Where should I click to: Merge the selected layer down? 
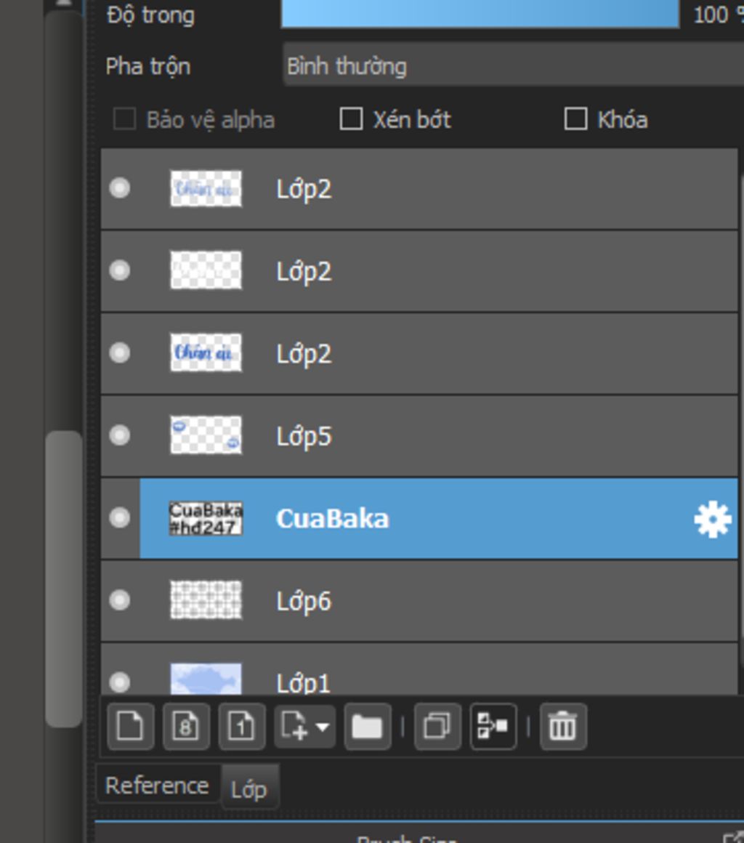tap(493, 726)
